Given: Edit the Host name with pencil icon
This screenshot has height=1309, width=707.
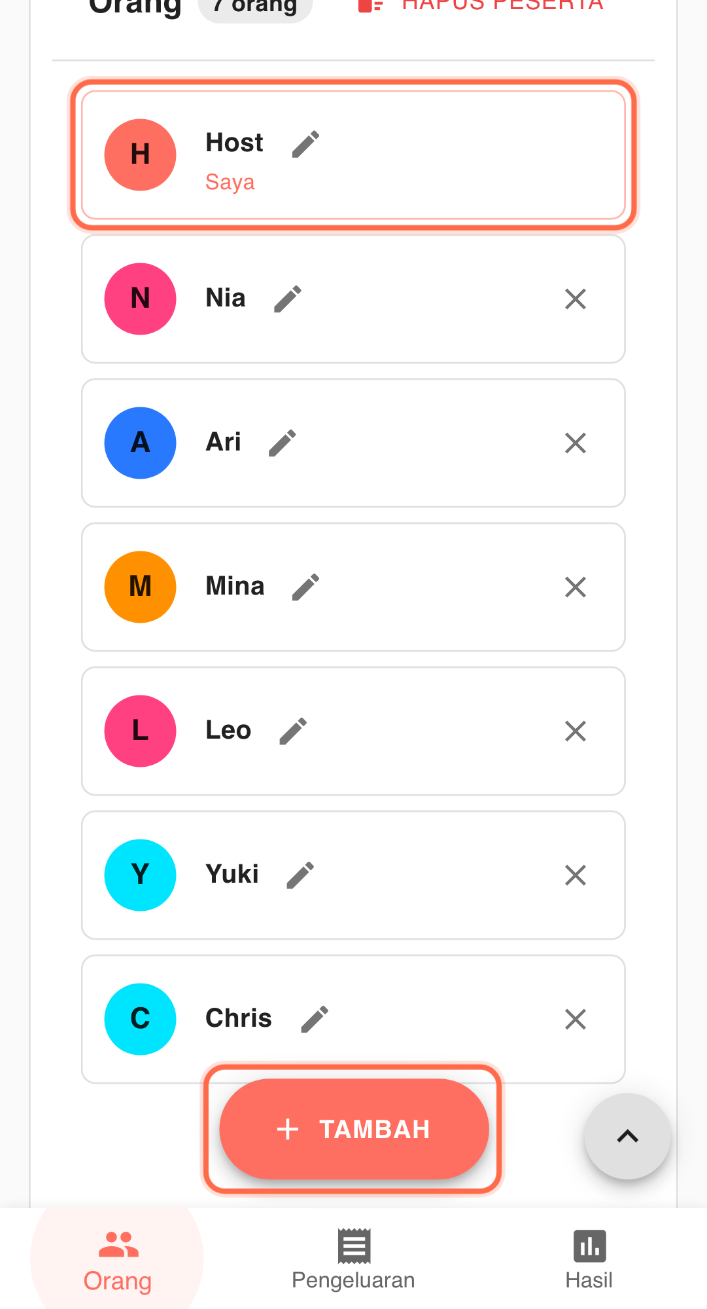Looking at the screenshot, I should point(305,144).
